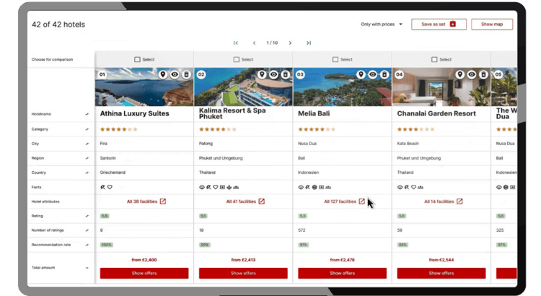Screen dimensions: 541x296
Task: Sort by Hotelname row arrow
Action: 87,114
